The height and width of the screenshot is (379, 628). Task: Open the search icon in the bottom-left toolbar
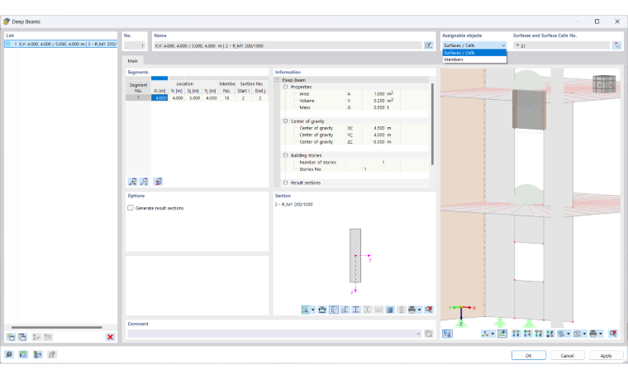click(x=9, y=354)
